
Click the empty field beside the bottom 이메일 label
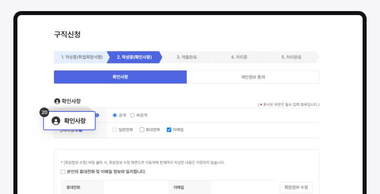tap(243, 187)
